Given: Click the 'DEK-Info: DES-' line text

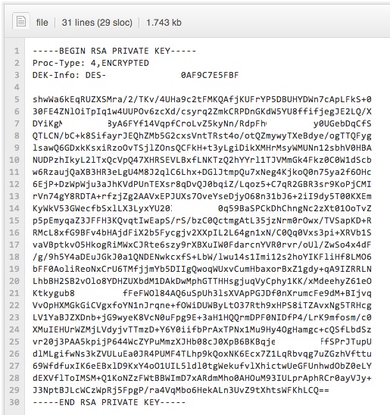Looking at the screenshot, I should click(x=70, y=75).
